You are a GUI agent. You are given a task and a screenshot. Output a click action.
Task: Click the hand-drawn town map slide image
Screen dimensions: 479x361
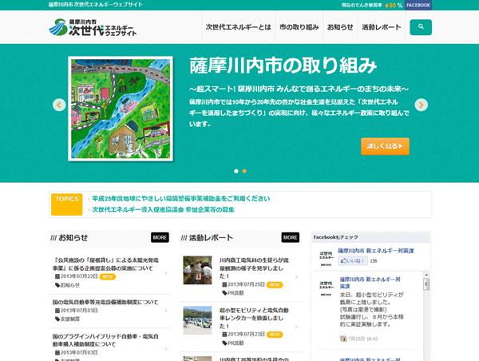(121, 109)
